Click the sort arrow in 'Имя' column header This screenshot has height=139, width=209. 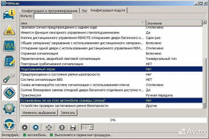143,23
